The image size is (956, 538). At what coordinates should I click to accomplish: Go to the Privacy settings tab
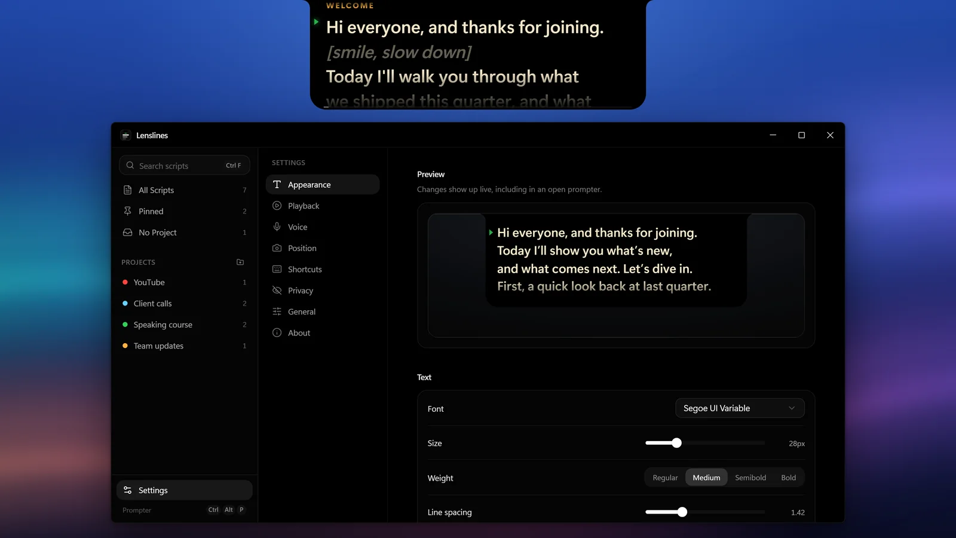coord(323,291)
